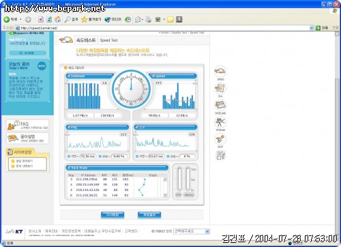Open privacy policy (개인정보정책) footer link
The image size is (341, 247).
[x=72, y=231]
